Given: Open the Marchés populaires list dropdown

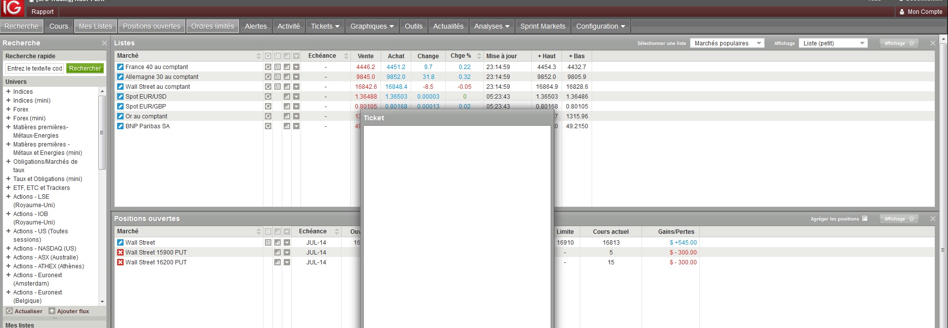Looking at the screenshot, I should (727, 43).
